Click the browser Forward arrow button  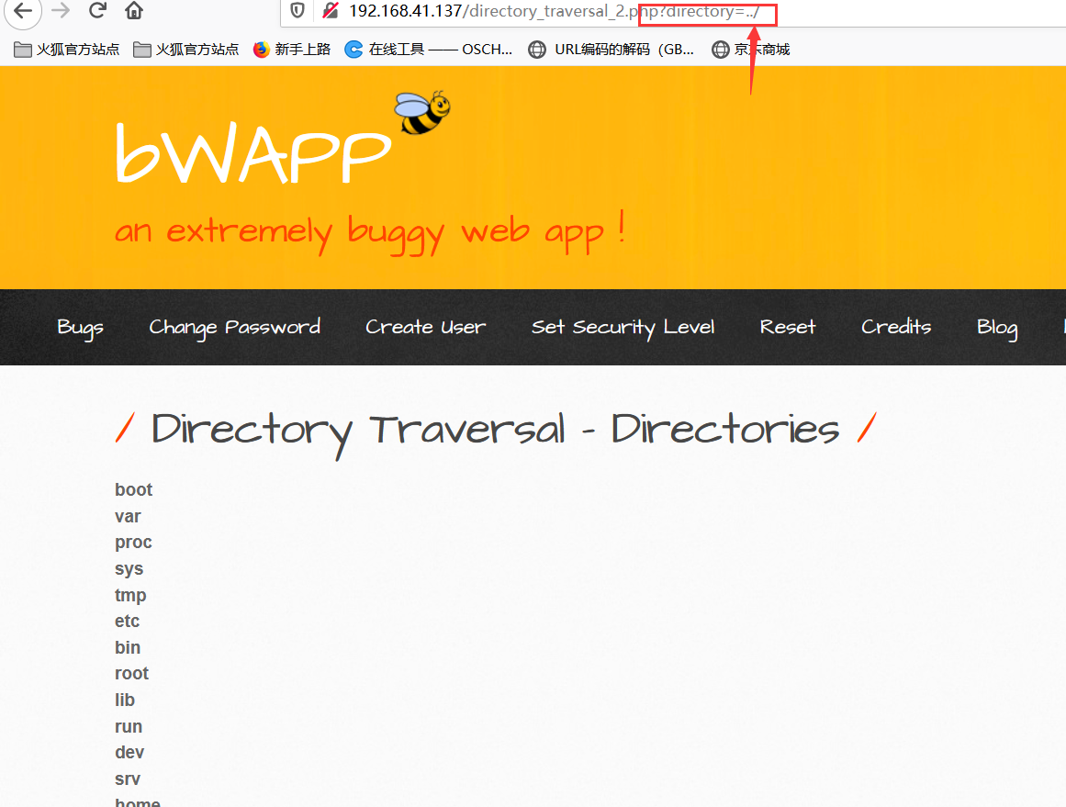[x=62, y=10]
